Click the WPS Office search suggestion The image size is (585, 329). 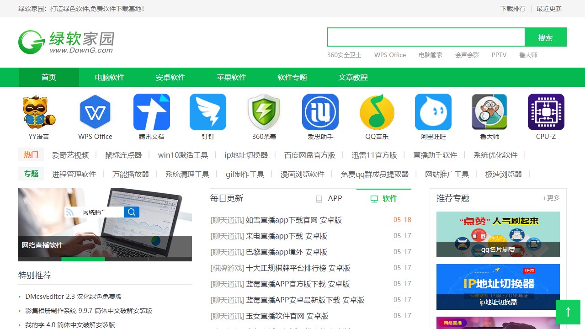click(x=390, y=55)
